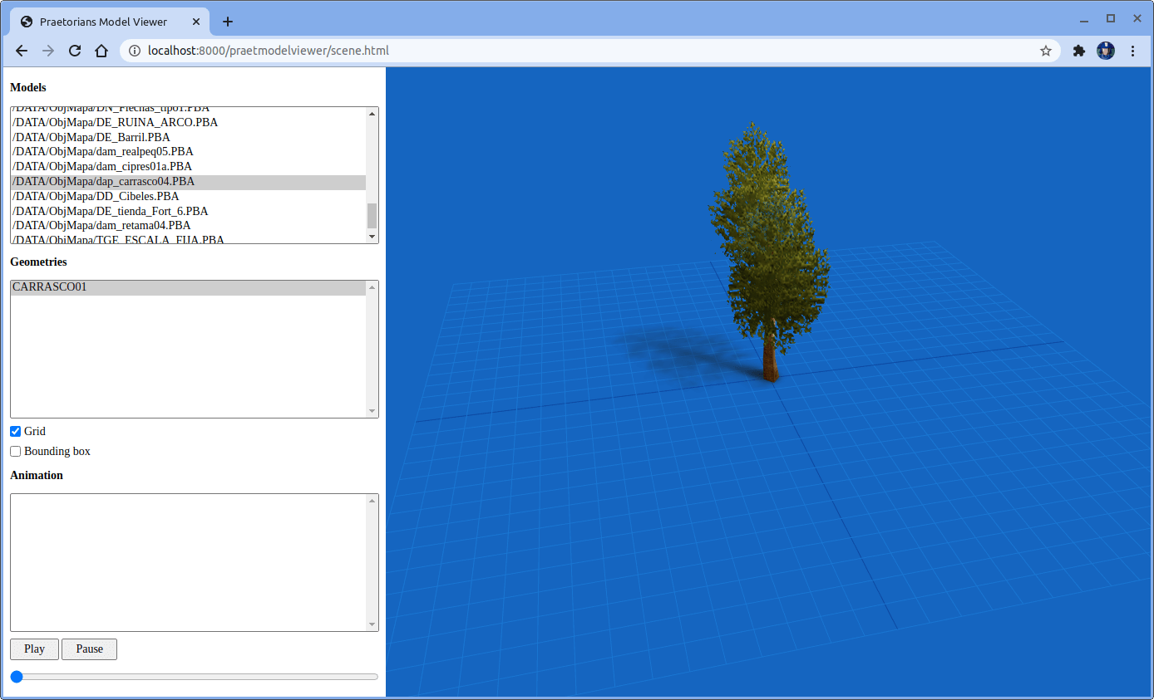Open the browser three-dot menu
This screenshot has width=1154, height=700.
[1133, 50]
